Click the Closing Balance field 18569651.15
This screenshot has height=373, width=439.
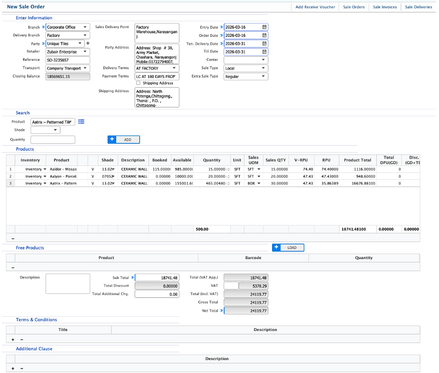(68, 77)
